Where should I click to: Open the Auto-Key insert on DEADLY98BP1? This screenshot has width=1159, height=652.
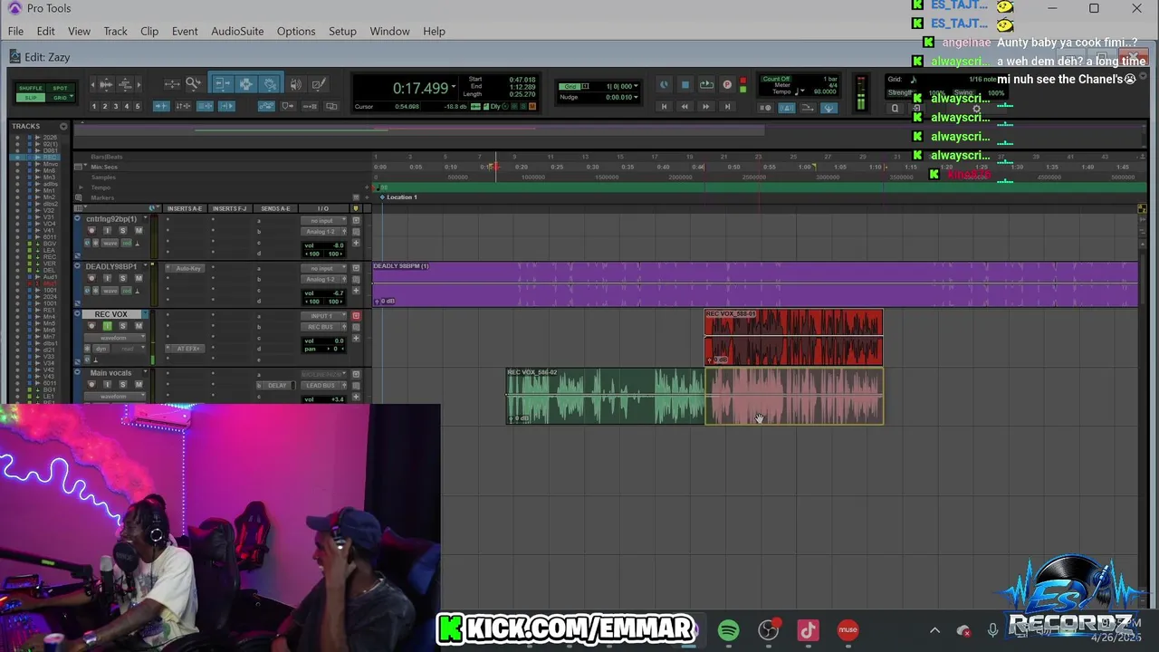(186, 268)
